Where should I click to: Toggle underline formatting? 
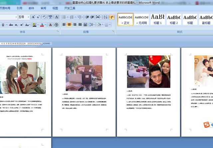click(x=3, y=25)
